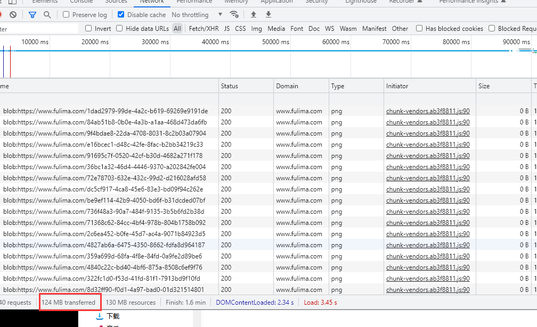Filter requests by Wasm
The width and height of the screenshot is (537, 327).
(348, 29)
